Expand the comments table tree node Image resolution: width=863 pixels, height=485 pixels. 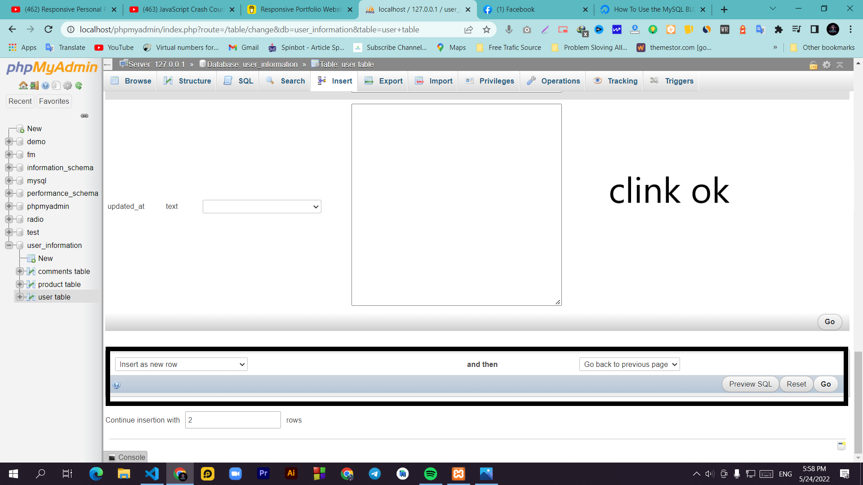[19, 271]
